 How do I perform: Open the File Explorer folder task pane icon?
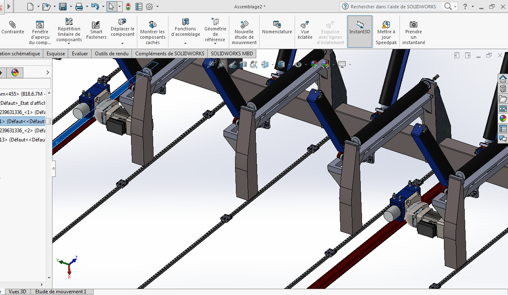pos(503,99)
